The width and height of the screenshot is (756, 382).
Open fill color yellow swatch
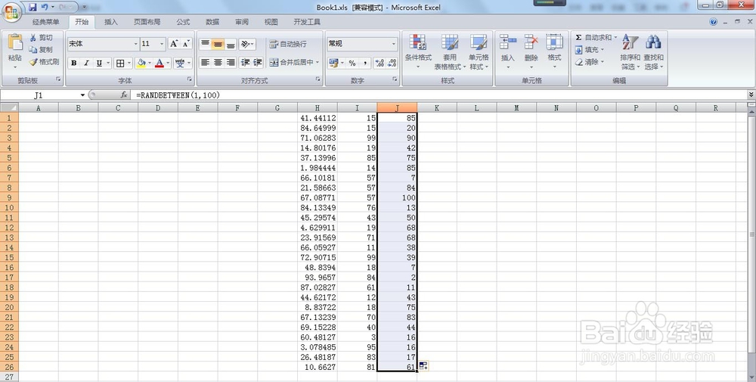[141, 64]
